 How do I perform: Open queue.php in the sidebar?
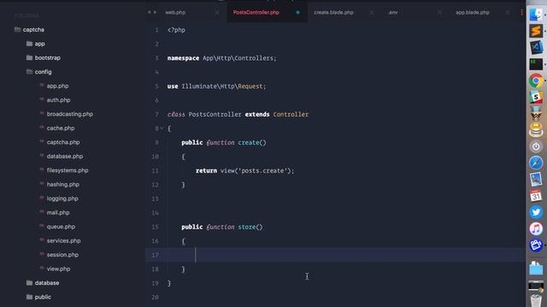click(x=61, y=227)
